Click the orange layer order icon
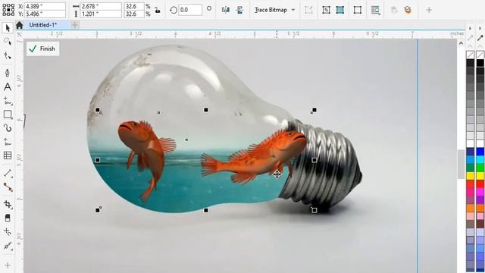The height and width of the screenshot is (273, 485). point(408,10)
